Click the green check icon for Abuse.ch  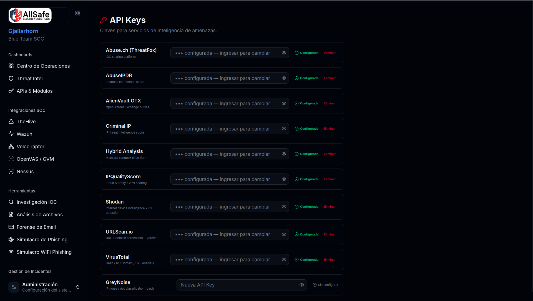click(x=296, y=53)
